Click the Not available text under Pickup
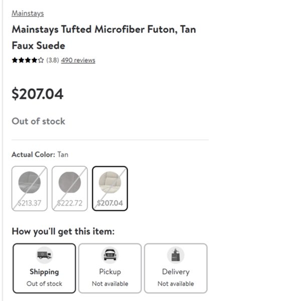The width and height of the screenshot is (301, 301). (110, 283)
